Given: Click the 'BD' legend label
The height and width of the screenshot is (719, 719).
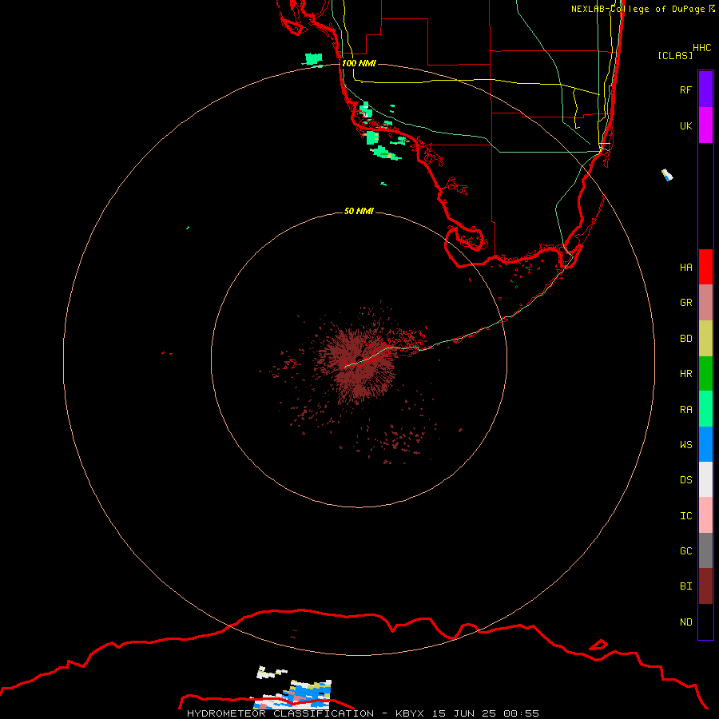Looking at the screenshot, I should [x=686, y=339].
